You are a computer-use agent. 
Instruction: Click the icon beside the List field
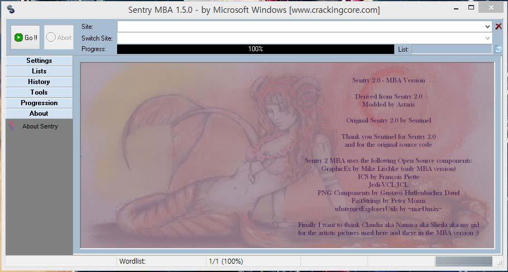click(498, 50)
